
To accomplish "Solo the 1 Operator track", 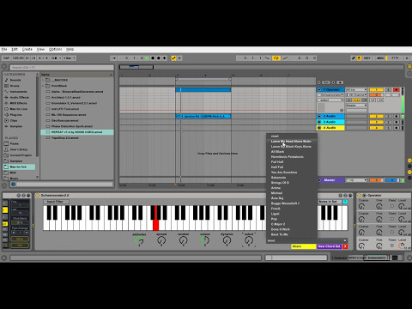I will (x=388, y=90).
